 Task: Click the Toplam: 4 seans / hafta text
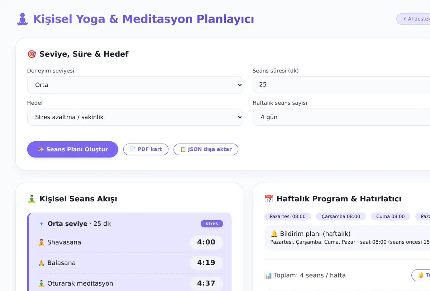pyautogui.click(x=310, y=276)
